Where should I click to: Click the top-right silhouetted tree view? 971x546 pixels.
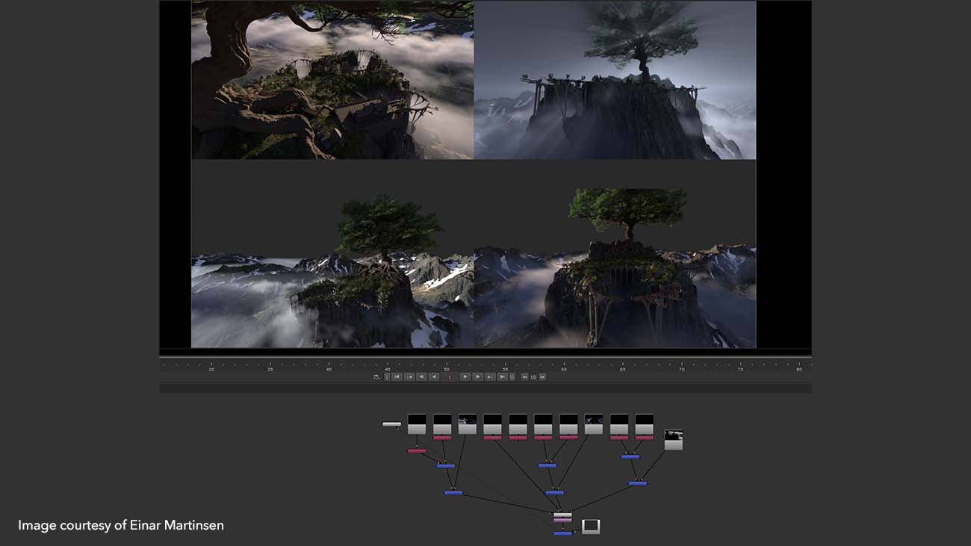pyautogui.click(x=615, y=80)
